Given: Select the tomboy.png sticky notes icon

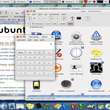Looking at the screenshot, I should (96, 53).
